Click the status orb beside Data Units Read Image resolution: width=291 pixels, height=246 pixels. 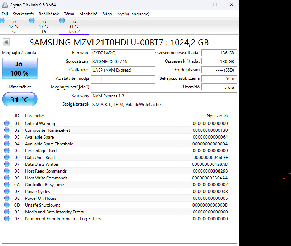pos(7,157)
